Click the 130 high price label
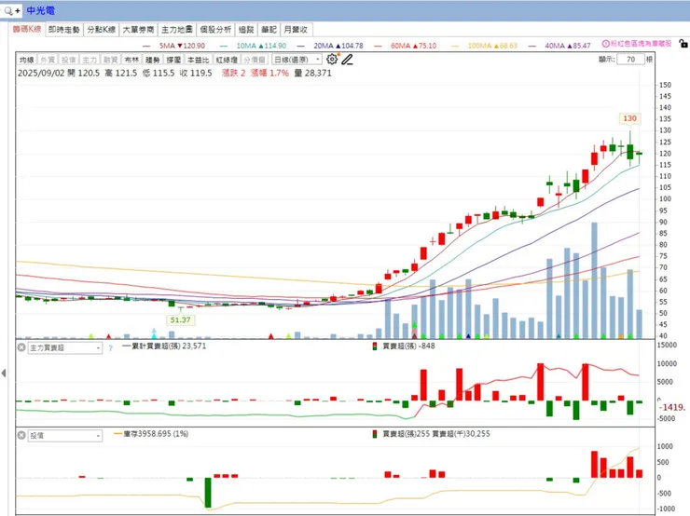The height and width of the screenshot is (516, 690). (x=629, y=118)
